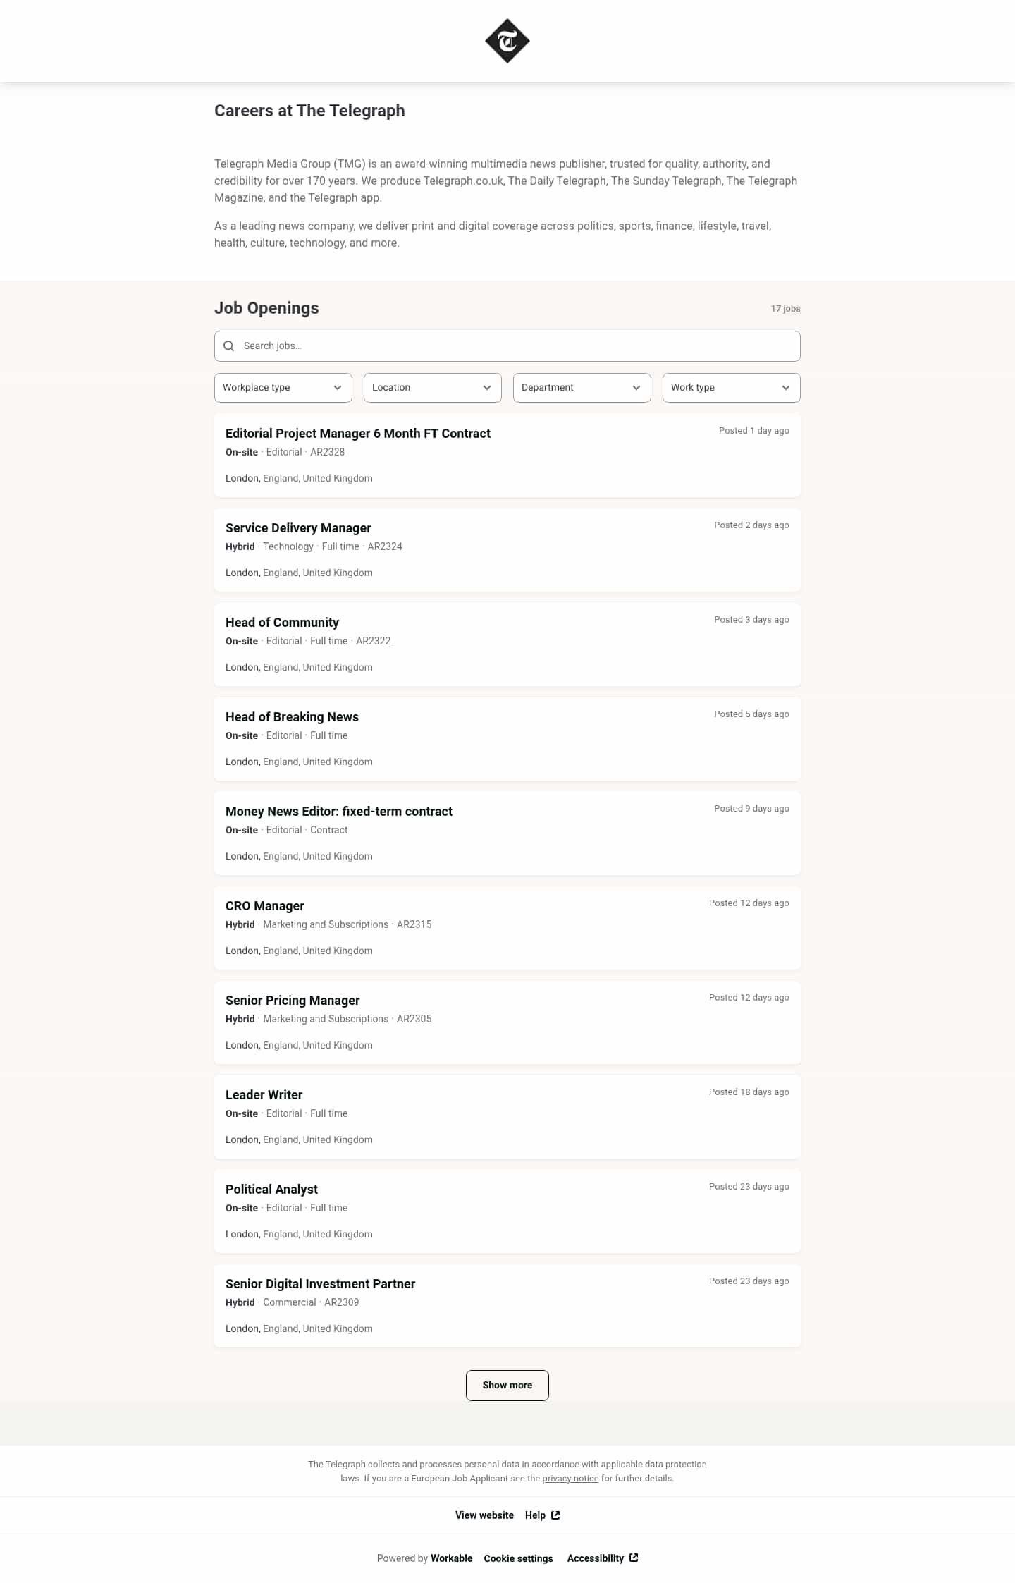The height and width of the screenshot is (1583, 1015).
Task: Open the Leader Writer job listing
Action: (264, 1095)
